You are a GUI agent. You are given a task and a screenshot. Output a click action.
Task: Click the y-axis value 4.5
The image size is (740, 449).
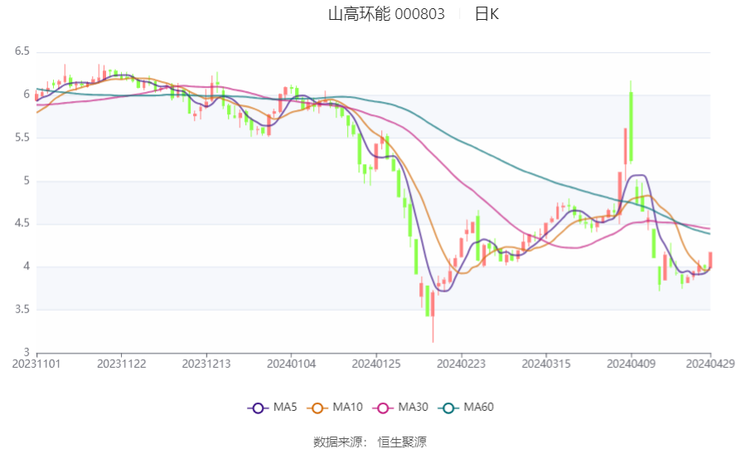coord(22,224)
